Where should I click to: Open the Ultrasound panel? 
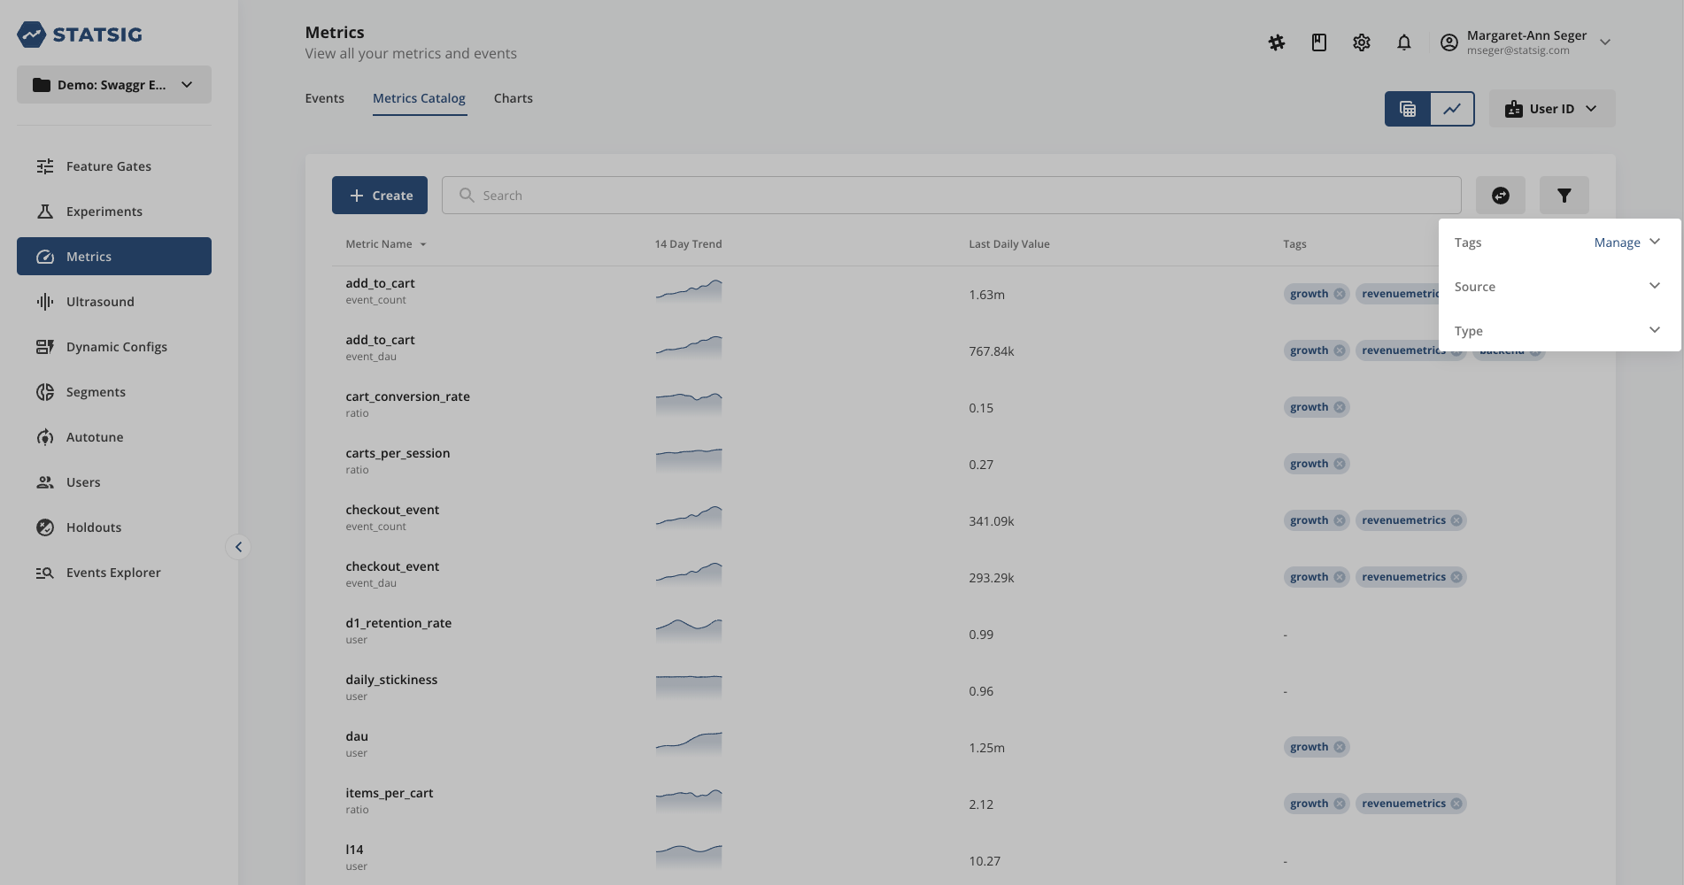pyautogui.click(x=100, y=301)
